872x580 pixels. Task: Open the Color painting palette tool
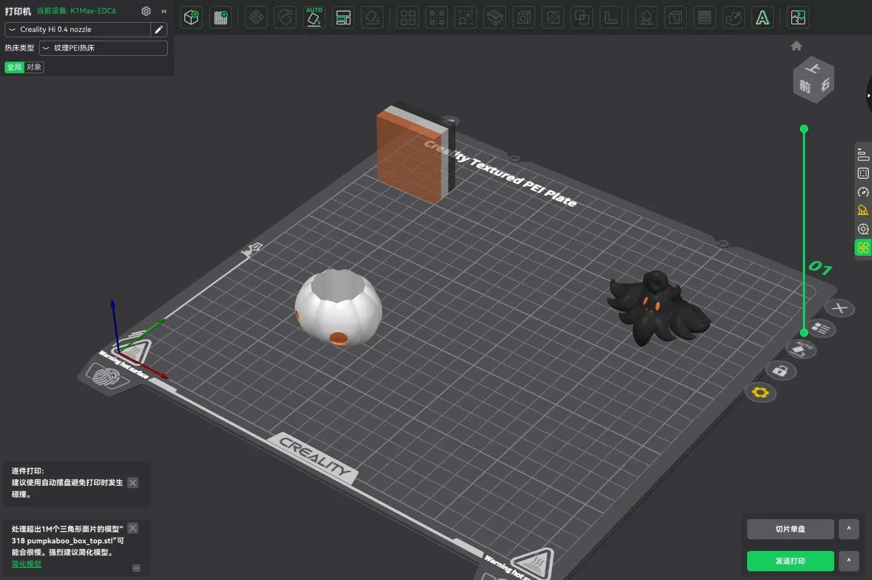[734, 17]
